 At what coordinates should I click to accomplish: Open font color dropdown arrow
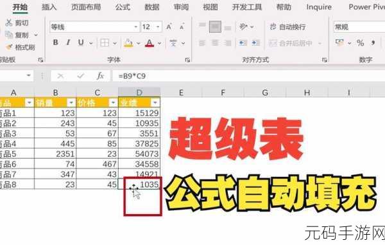point(159,44)
